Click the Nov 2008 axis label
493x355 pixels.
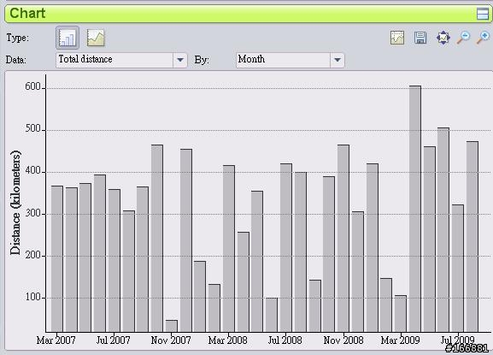(x=343, y=340)
